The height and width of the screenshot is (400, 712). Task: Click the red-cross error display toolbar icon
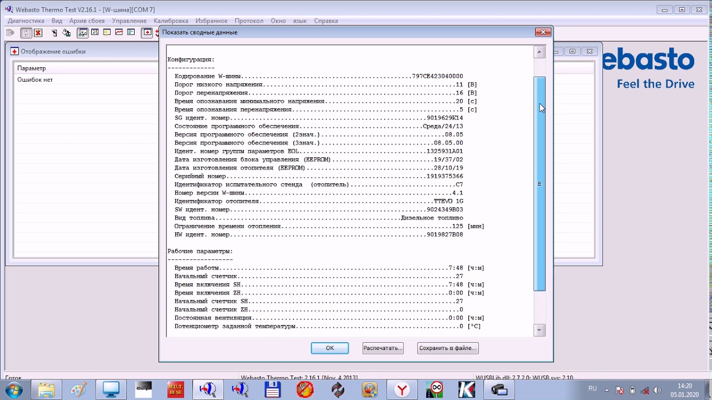coord(147,33)
